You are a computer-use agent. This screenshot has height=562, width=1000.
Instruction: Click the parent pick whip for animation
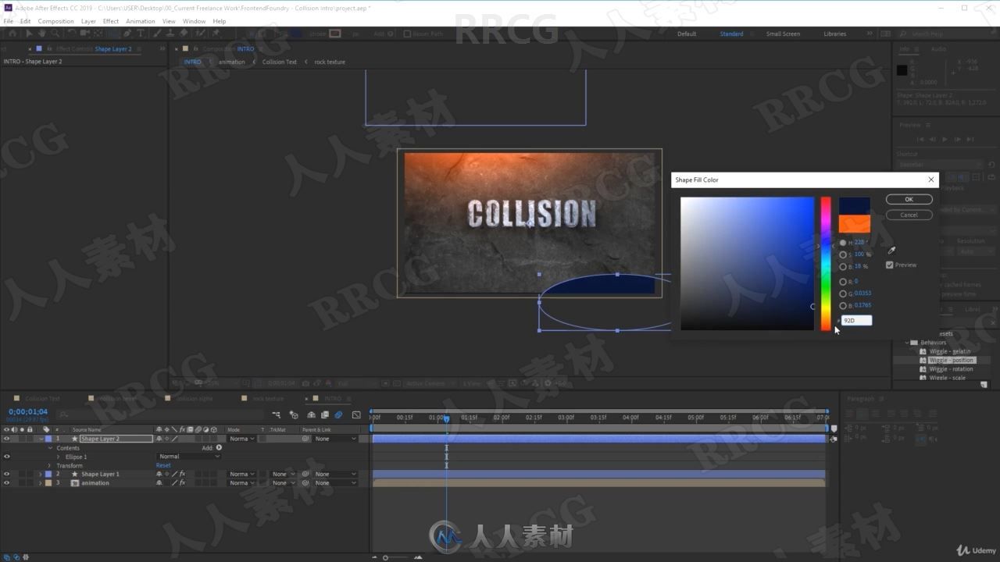click(305, 483)
